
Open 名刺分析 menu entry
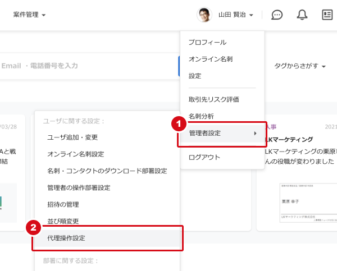tap(201, 116)
